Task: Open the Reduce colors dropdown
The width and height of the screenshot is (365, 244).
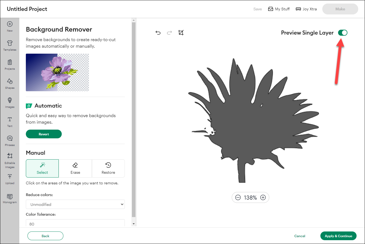Action: coord(75,204)
